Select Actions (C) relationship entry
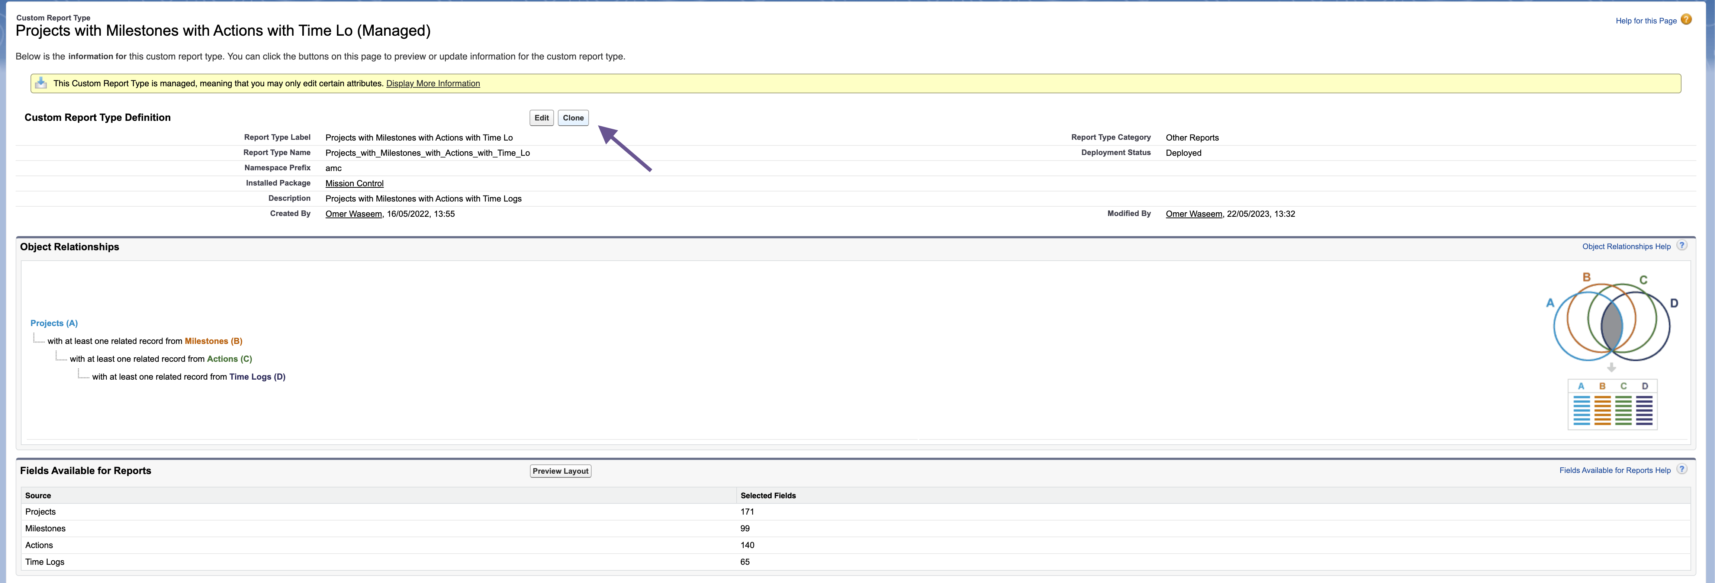This screenshot has width=1715, height=583. point(229,359)
